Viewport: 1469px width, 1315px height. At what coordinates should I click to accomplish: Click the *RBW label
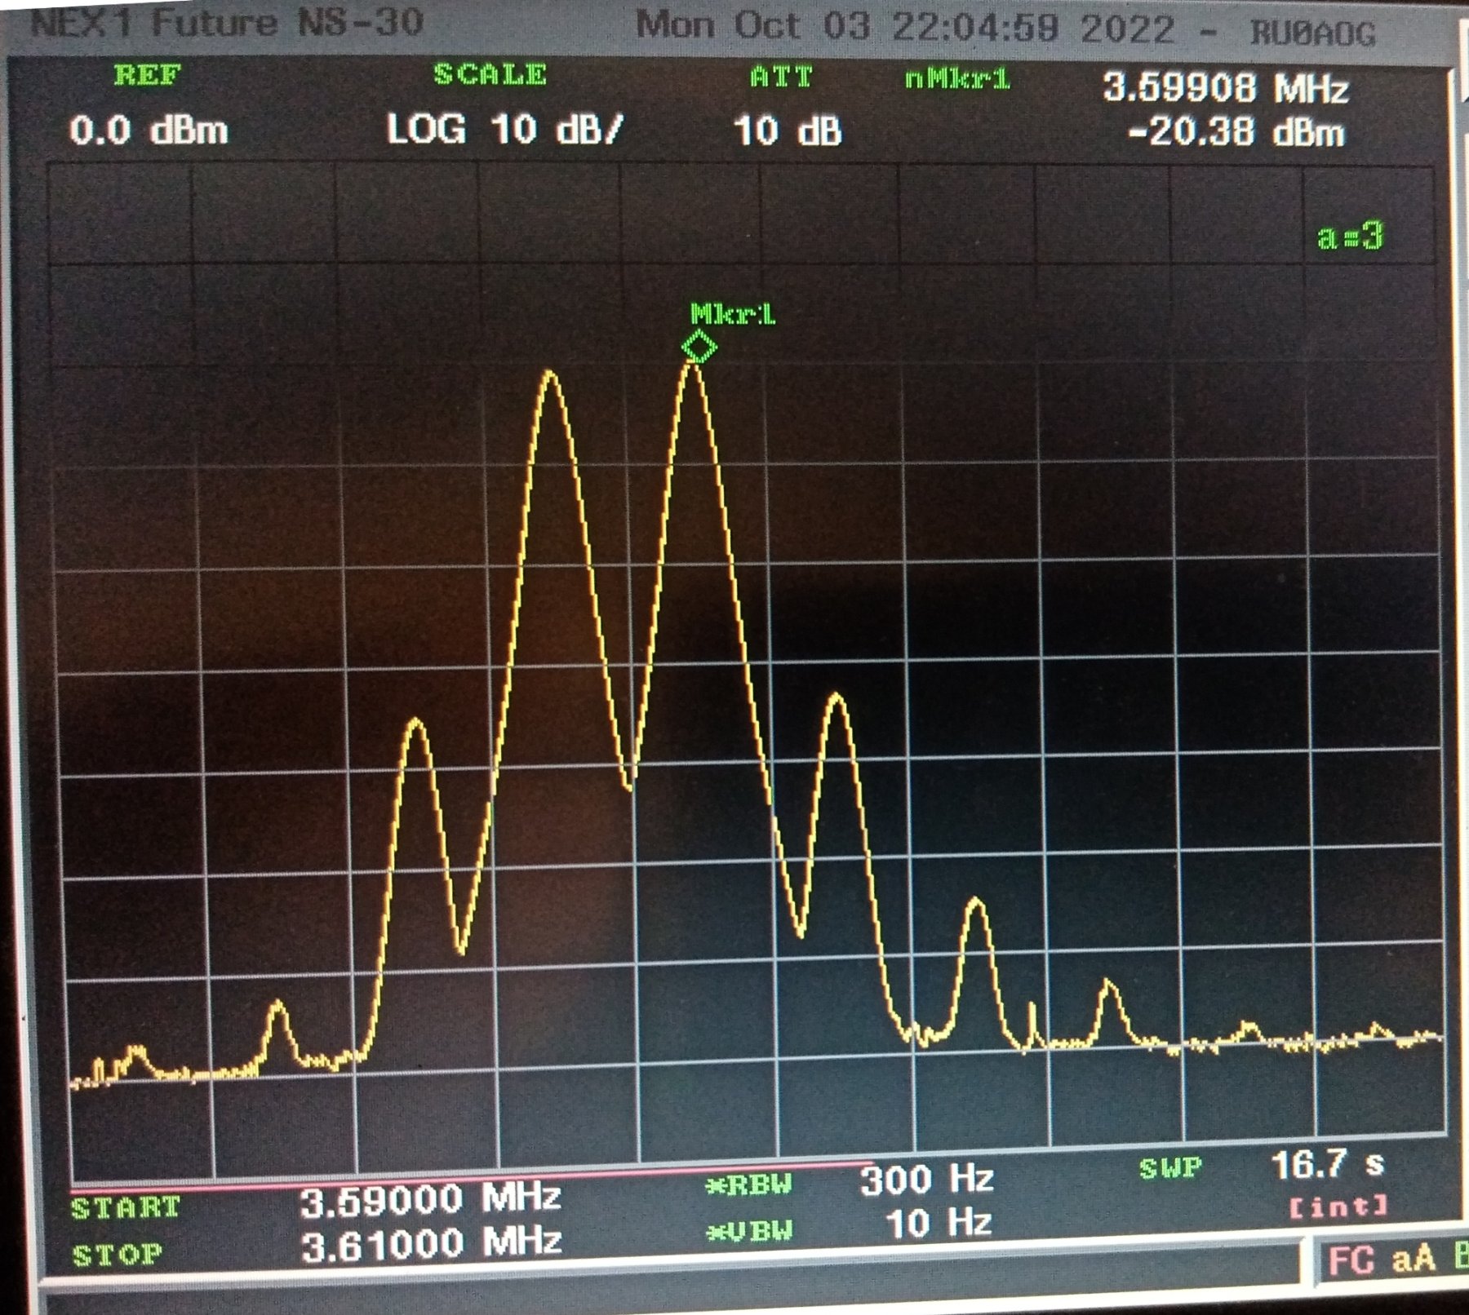click(748, 1184)
